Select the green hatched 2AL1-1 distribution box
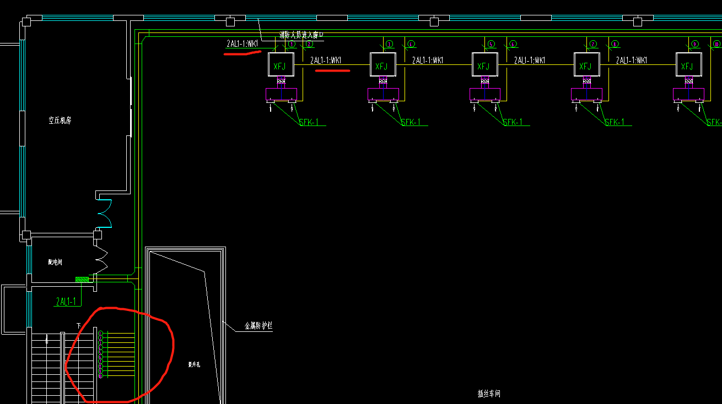Screen dimensions: 722x404 82,280
